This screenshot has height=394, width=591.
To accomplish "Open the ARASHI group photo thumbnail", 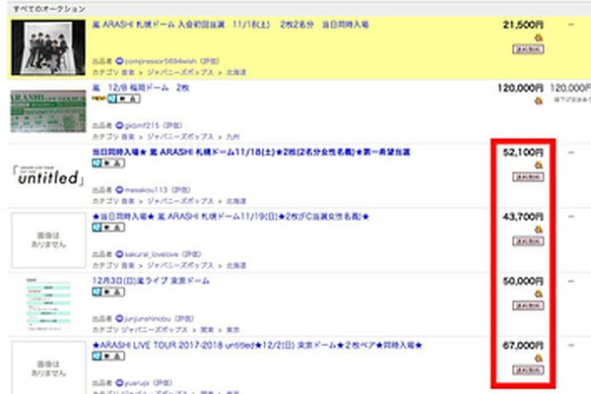I will tap(48, 47).
